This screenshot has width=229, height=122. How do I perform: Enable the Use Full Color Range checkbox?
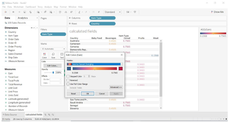click(68, 84)
